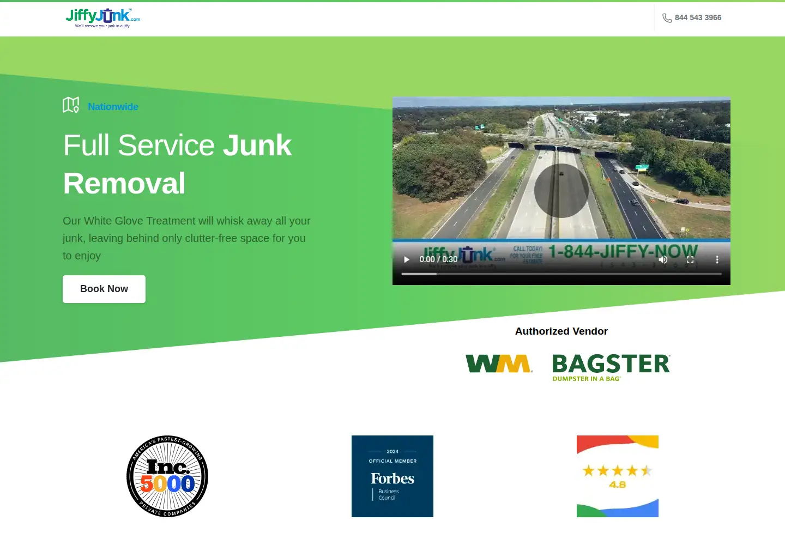This screenshot has height=545, width=785.
Task: Open the Nationwide link
Action: coord(113,107)
